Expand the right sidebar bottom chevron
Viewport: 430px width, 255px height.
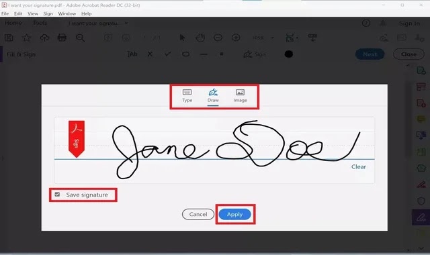tap(421, 248)
